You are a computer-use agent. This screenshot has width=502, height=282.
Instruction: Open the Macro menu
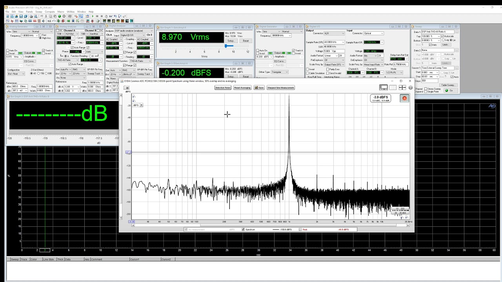(61, 12)
